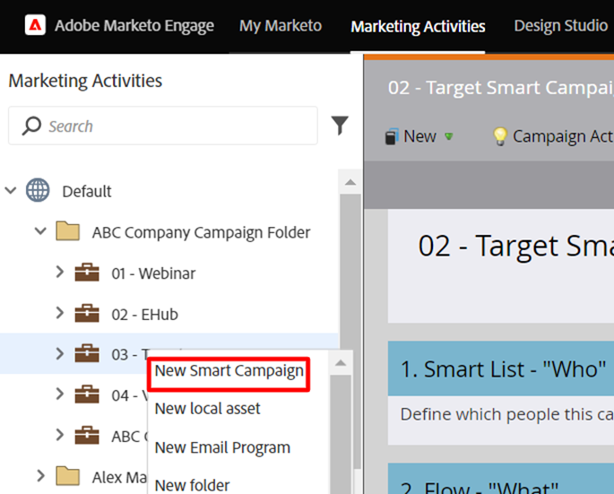Choose New Smart Campaign from context menu
This screenshot has width=614, height=494.
coord(229,371)
